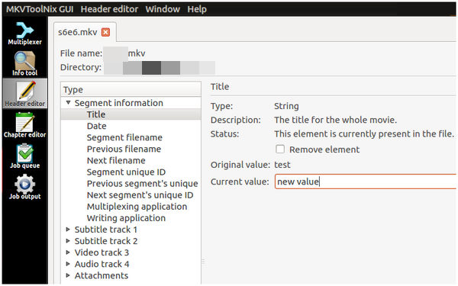Open the Window menu
The image size is (458, 286).
click(163, 9)
